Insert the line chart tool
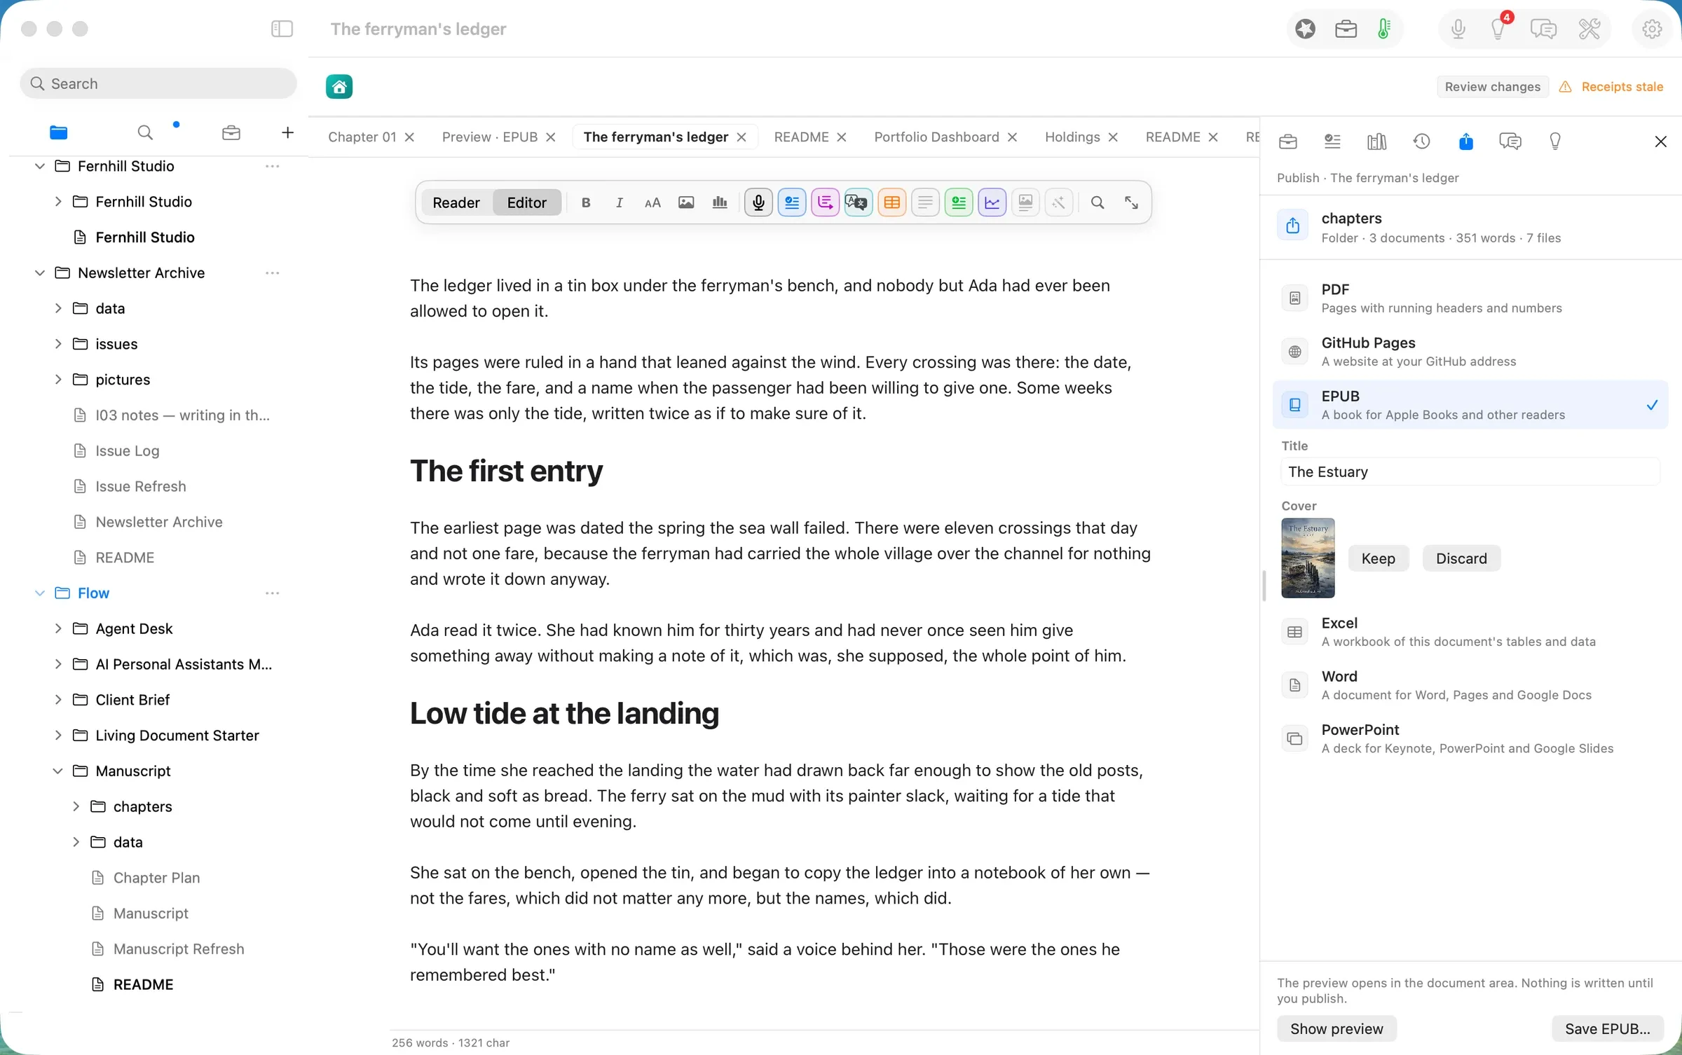Viewport: 1682px width, 1055px height. [x=992, y=202]
